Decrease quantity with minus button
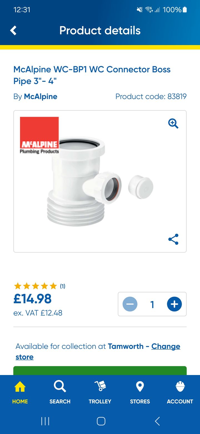 130,304
